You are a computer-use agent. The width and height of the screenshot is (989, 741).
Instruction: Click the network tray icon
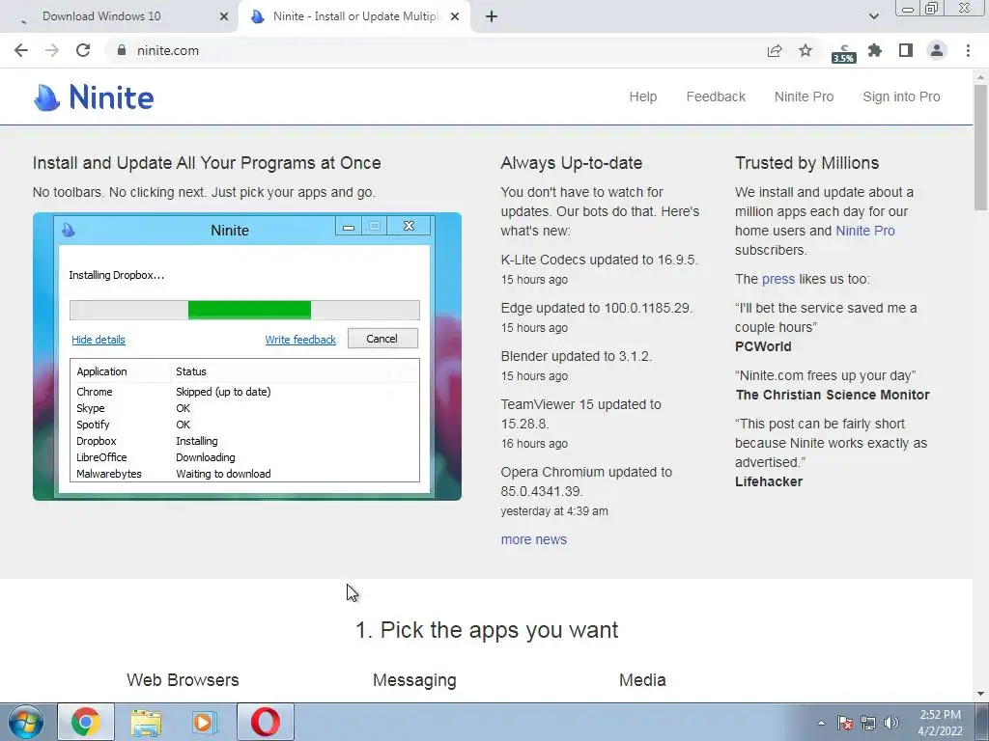tap(868, 723)
